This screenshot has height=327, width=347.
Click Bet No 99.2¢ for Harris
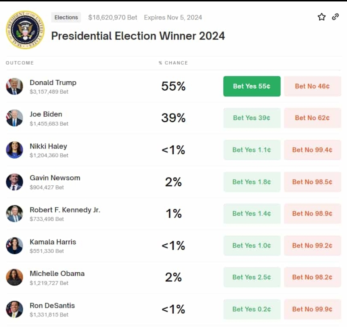(x=312, y=245)
